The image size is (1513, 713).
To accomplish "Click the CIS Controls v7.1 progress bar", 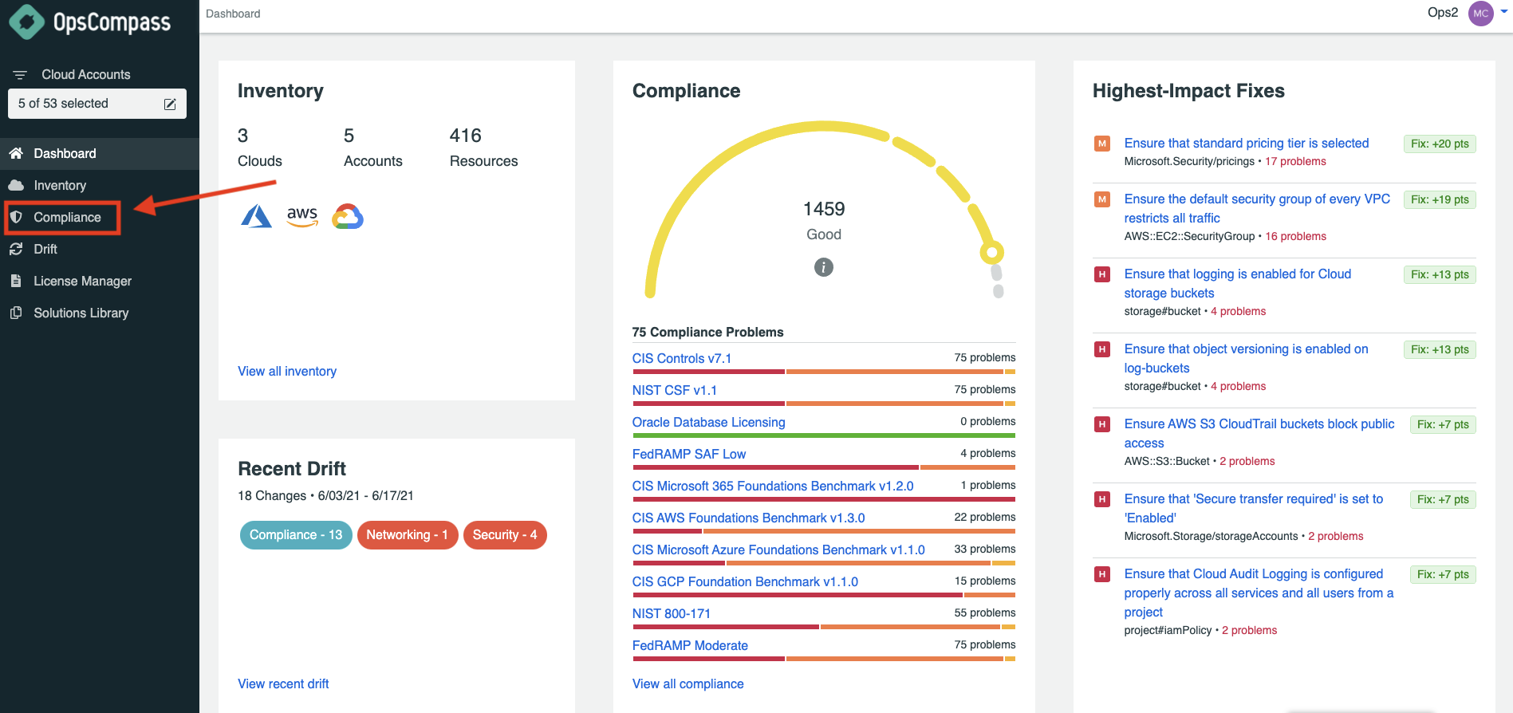I will [824, 372].
